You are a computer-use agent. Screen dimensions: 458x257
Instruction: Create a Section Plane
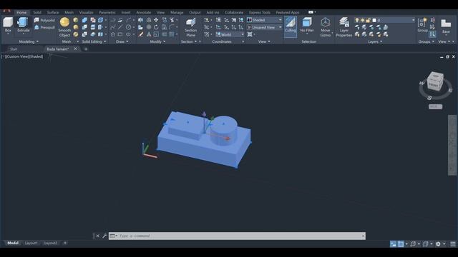(x=191, y=27)
